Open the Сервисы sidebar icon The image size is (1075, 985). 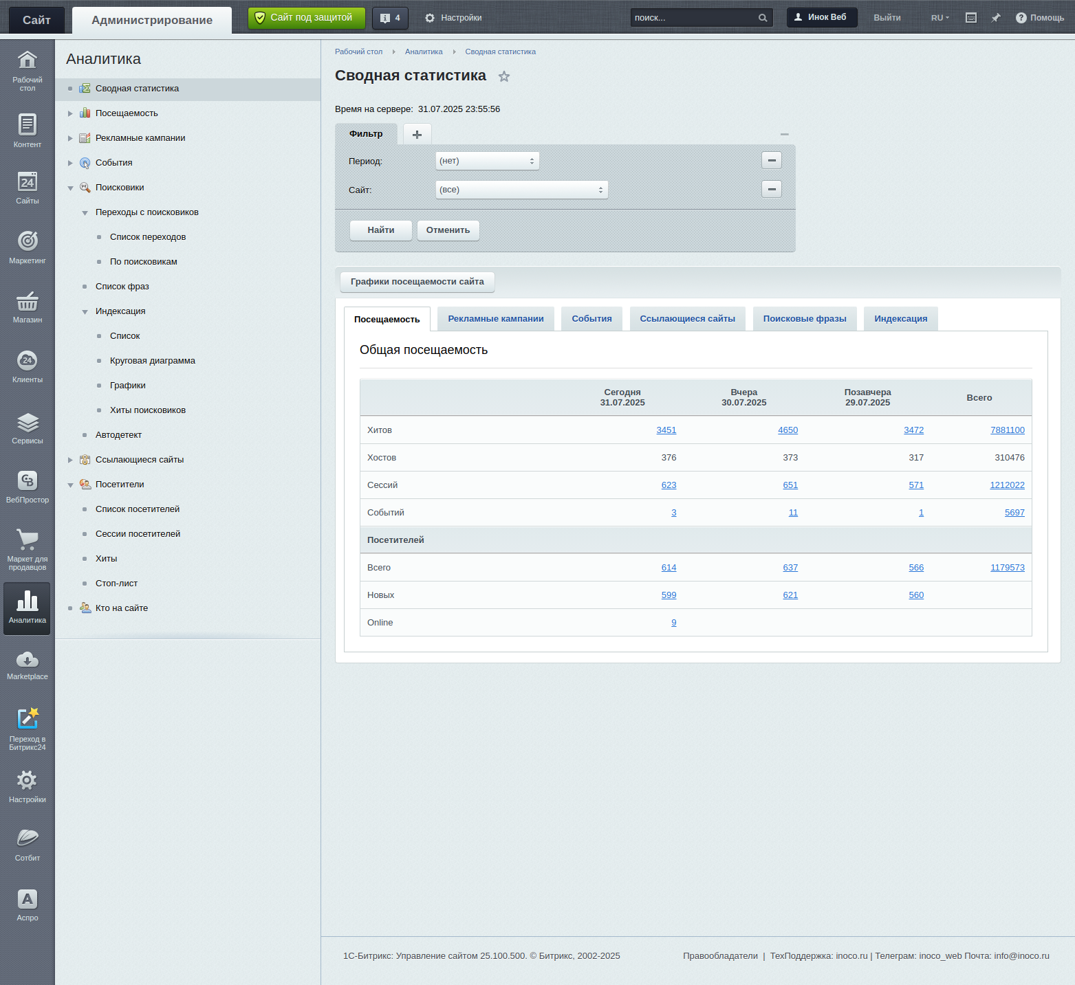(28, 428)
